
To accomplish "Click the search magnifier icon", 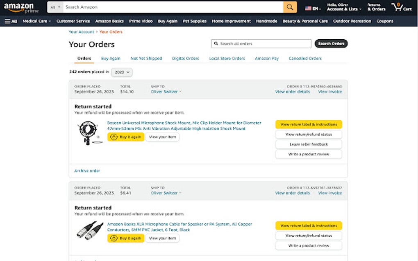I will (289, 7).
